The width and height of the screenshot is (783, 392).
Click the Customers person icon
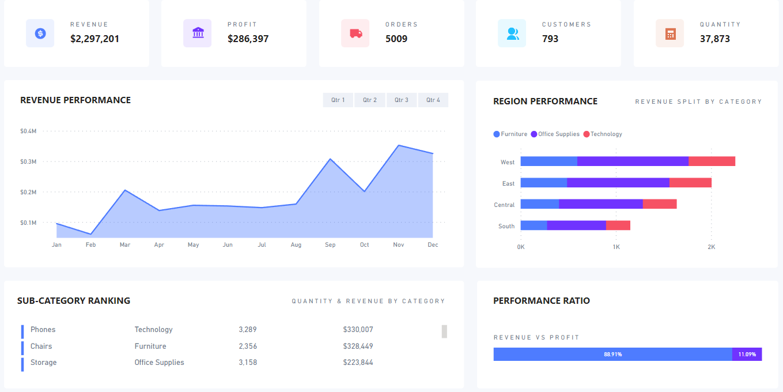click(512, 33)
